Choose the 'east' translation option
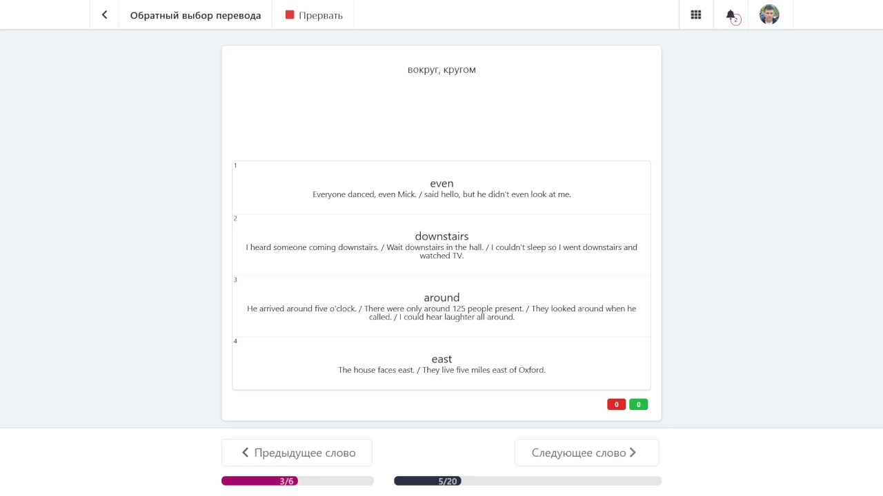 (x=441, y=363)
